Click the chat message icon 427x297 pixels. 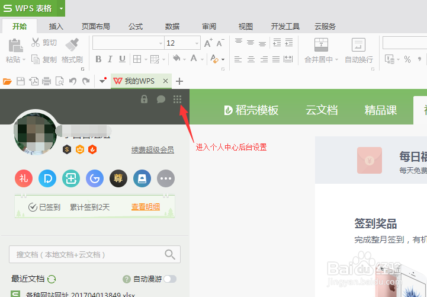click(161, 99)
